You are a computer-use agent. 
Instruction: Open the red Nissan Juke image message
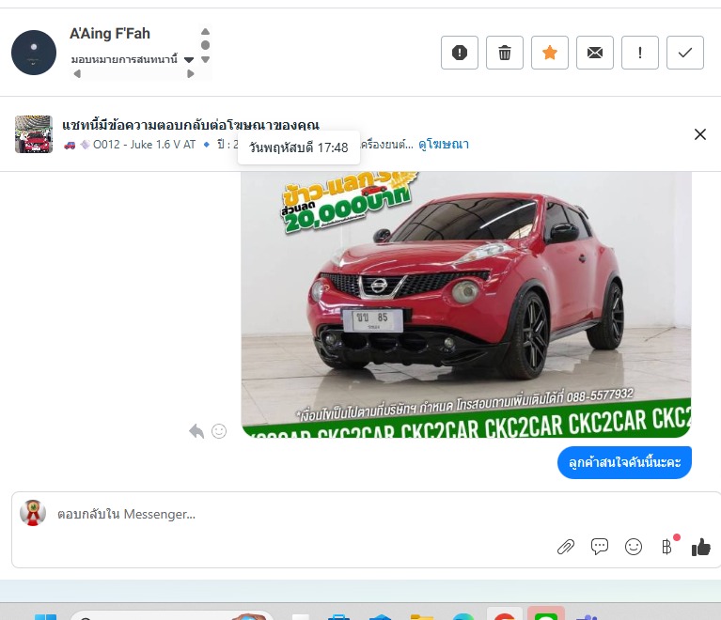[x=466, y=304]
